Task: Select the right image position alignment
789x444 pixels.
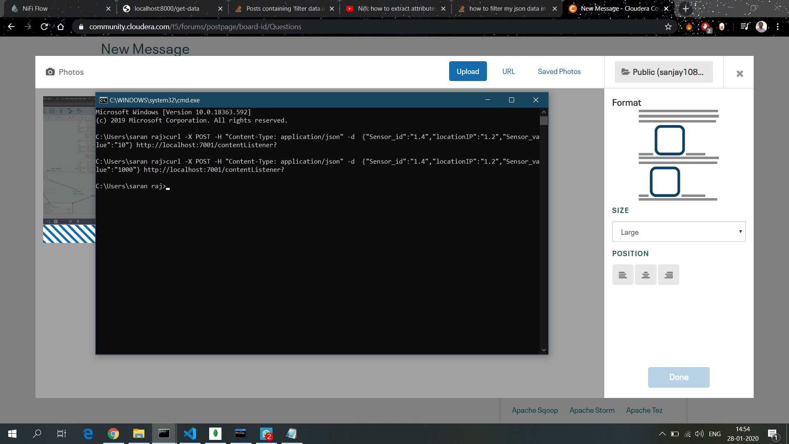Action: (x=669, y=274)
